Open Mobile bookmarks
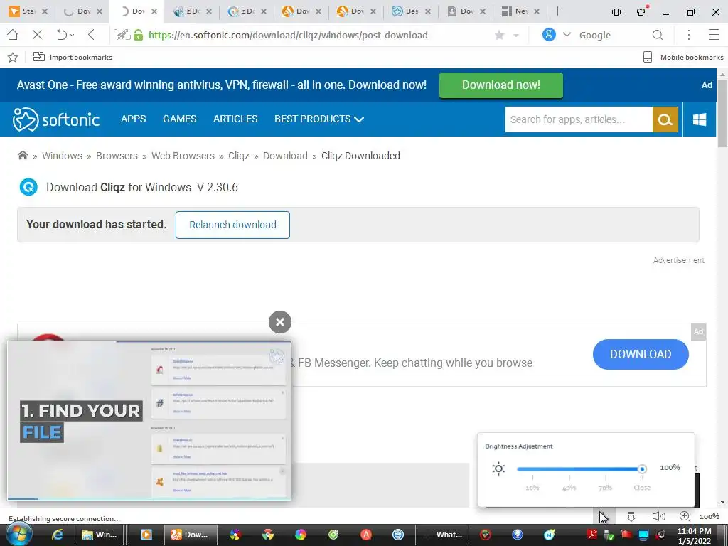The height and width of the screenshot is (546, 728). [683, 57]
